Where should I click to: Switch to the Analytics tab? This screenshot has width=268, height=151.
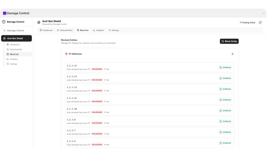[98, 30]
